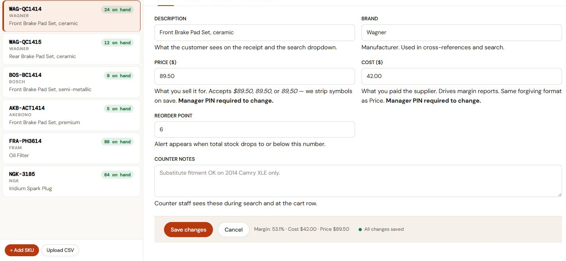Open the WAG-QC1415 rear brake pad card
566x261 pixels.
tap(72, 49)
